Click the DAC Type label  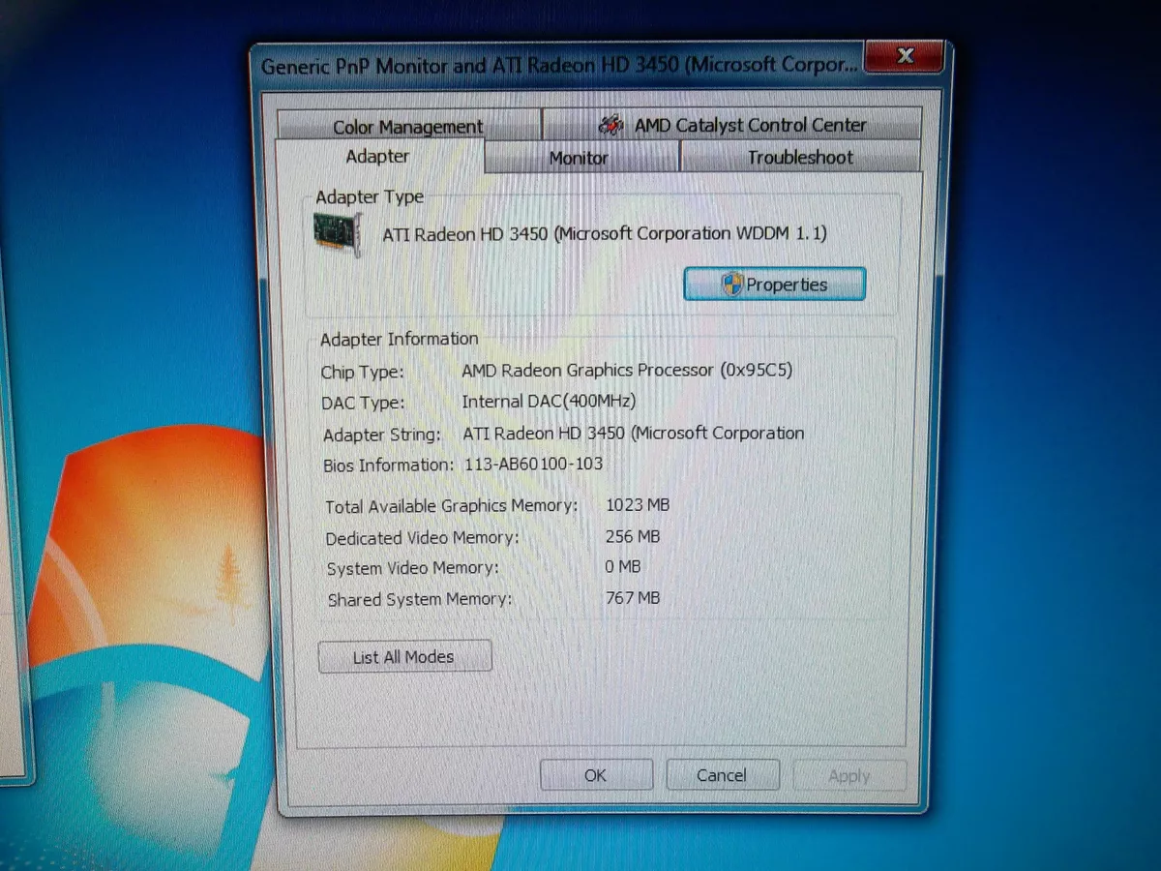point(363,403)
